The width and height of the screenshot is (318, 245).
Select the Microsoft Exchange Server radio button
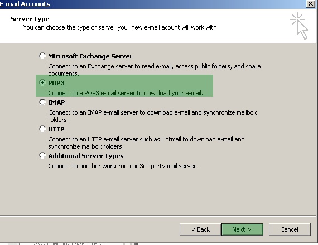pyautogui.click(x=42, y=56)
